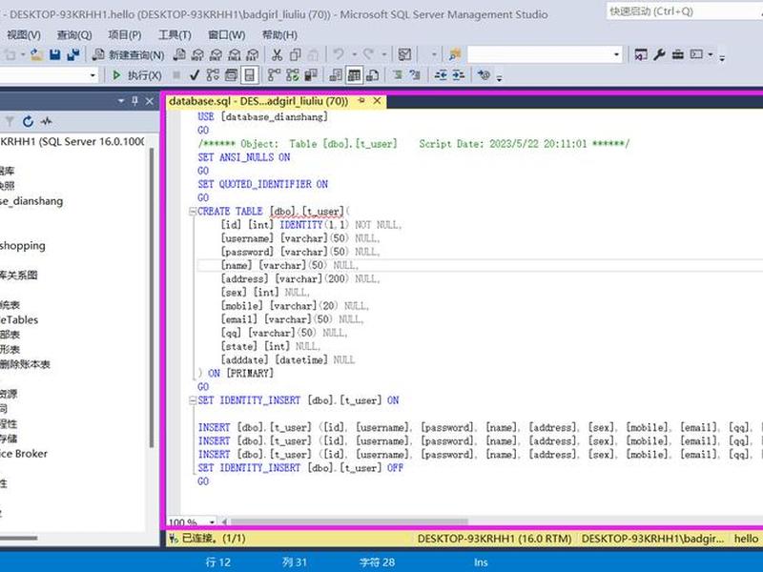This screenshot has width=763, height=572.
Task: Open the available databases combo box
Action: point(49,75)
